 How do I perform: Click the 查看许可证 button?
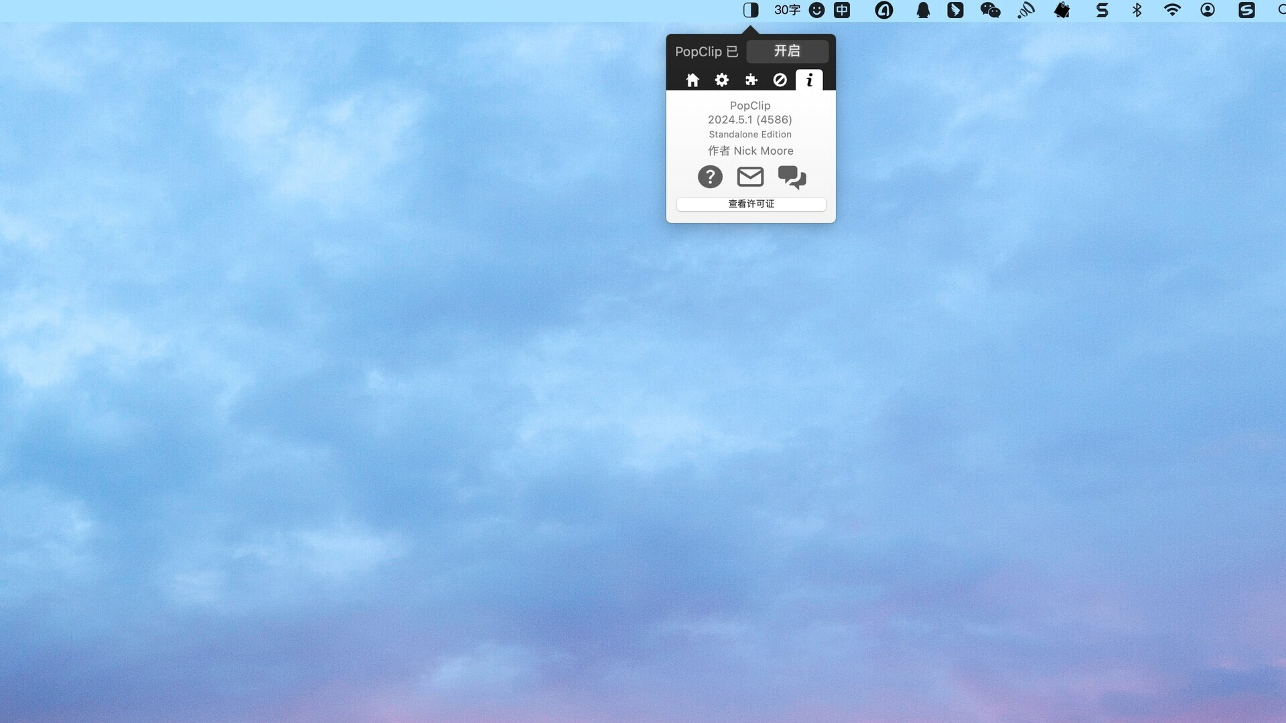click(751, 204)
